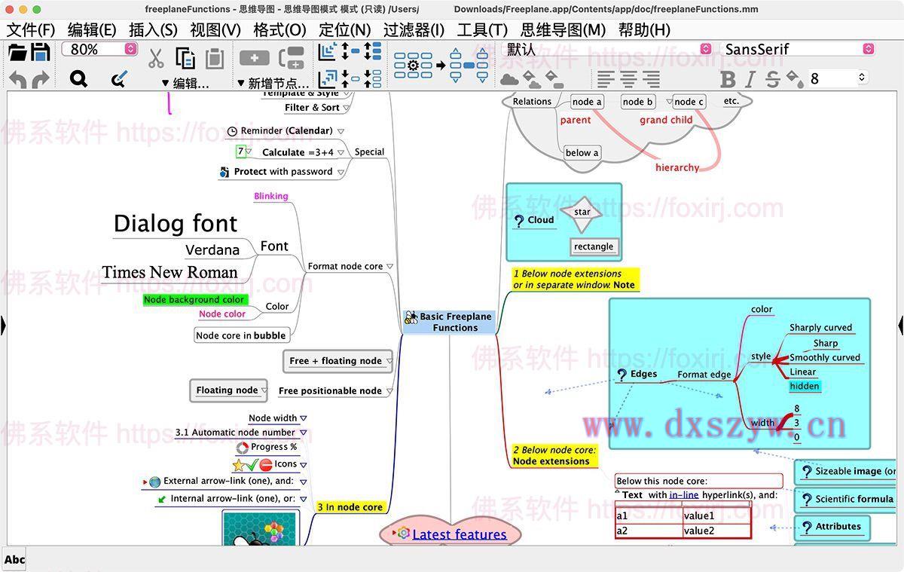Click the clock icon beside Reminder
Viewport: 904px width, 572px height.
tap(232, 131)
